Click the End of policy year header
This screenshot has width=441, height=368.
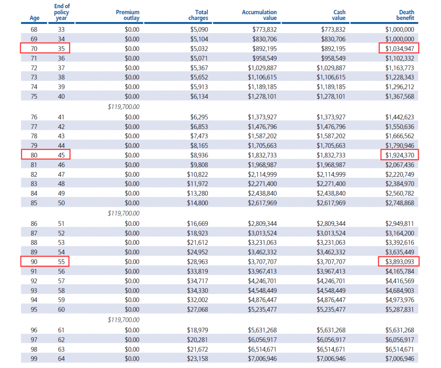pos(62,12)
